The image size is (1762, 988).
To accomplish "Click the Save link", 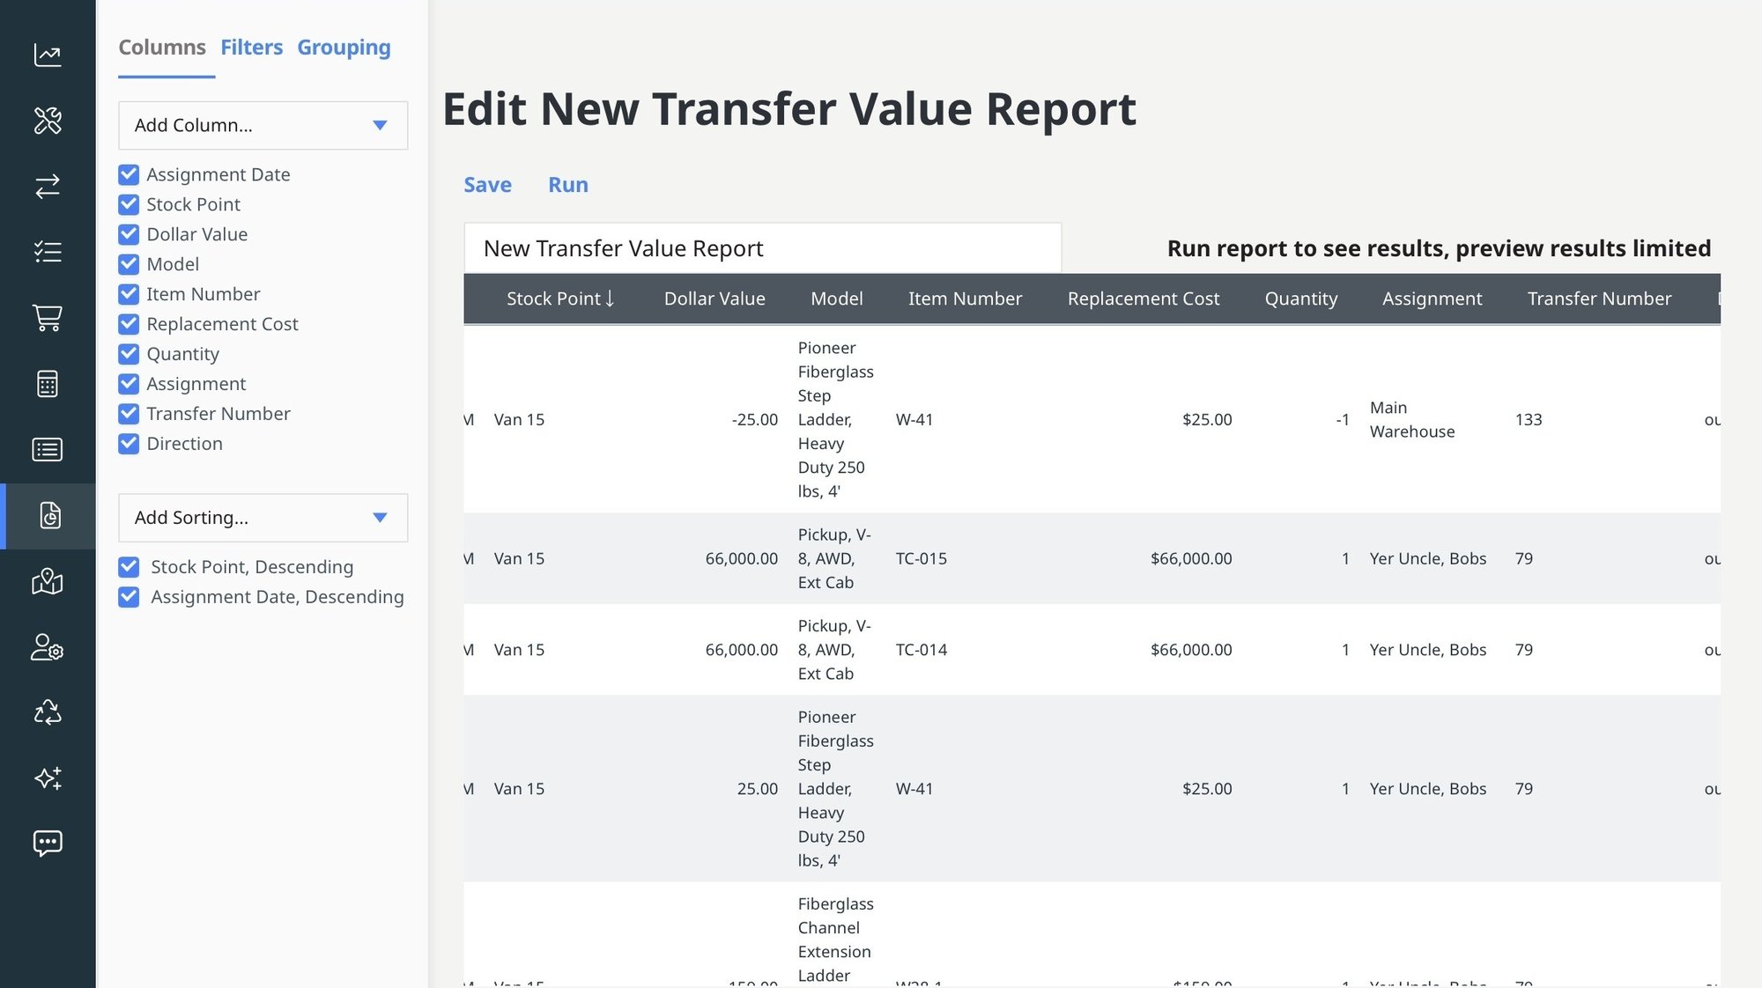I will [x=487, y=185].
